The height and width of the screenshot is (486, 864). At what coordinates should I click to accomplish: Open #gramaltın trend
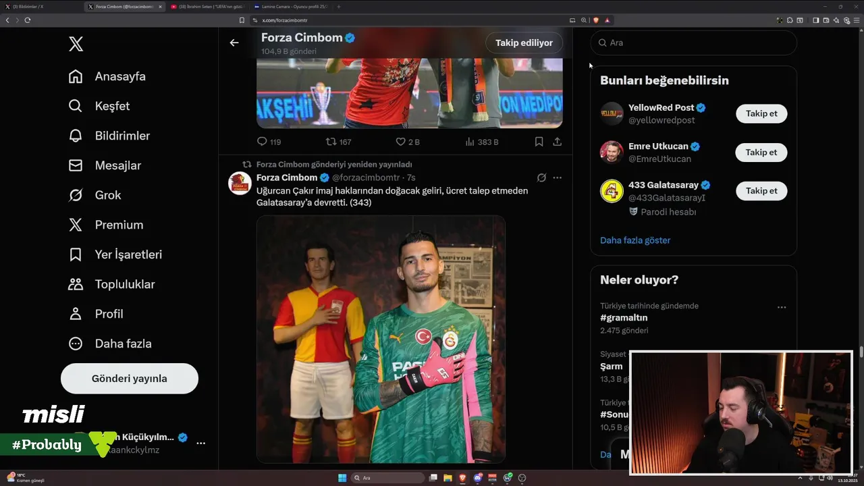624,318
